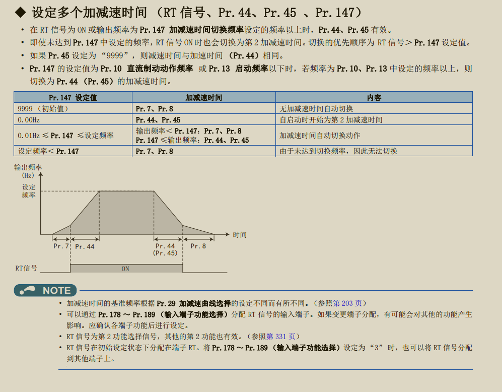Click the 加减速时间 table column header
502x392 pixels.
(x=203, y=97)
